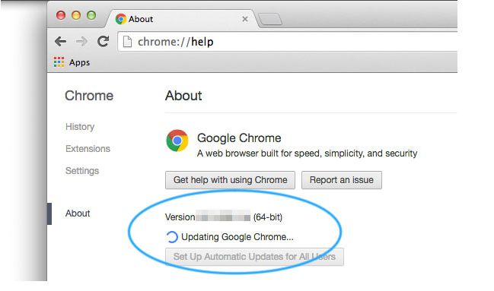This screenshot has width=494, height=291.
Task: Click the updating spinner icon
Action: (172, 237)
